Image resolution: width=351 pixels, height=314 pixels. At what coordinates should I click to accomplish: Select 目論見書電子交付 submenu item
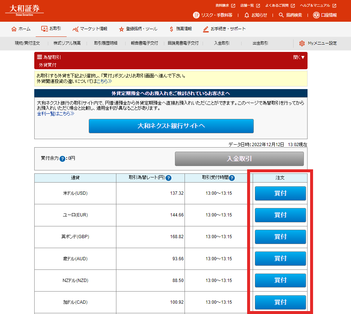[183, 43]
